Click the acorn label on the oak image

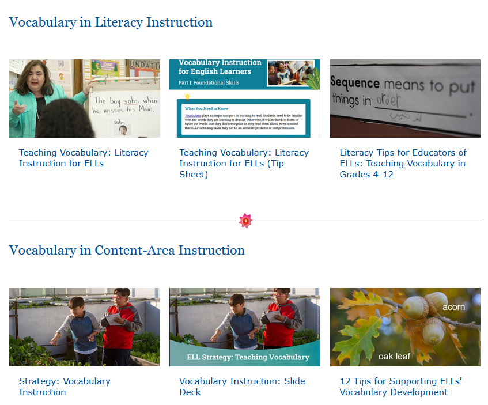click(453, 307)
